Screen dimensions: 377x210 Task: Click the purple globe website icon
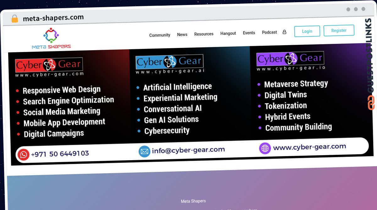point(265,148)
